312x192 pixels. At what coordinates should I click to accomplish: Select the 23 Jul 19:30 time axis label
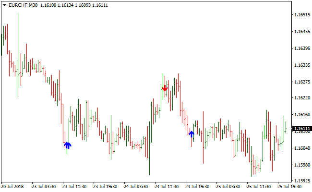(105, 187)
